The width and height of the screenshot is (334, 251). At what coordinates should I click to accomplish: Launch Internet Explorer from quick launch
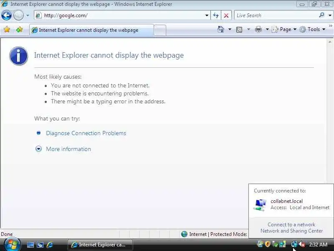[50, 245]
